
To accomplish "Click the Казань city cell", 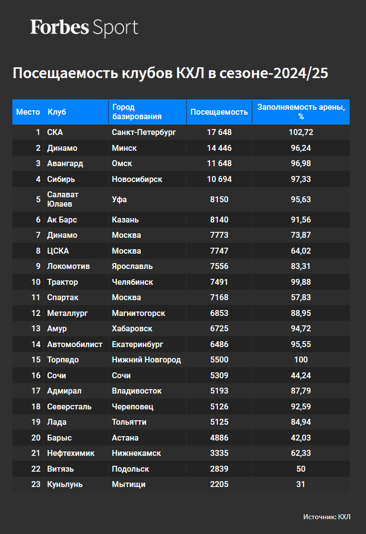I will click(125, 220).
